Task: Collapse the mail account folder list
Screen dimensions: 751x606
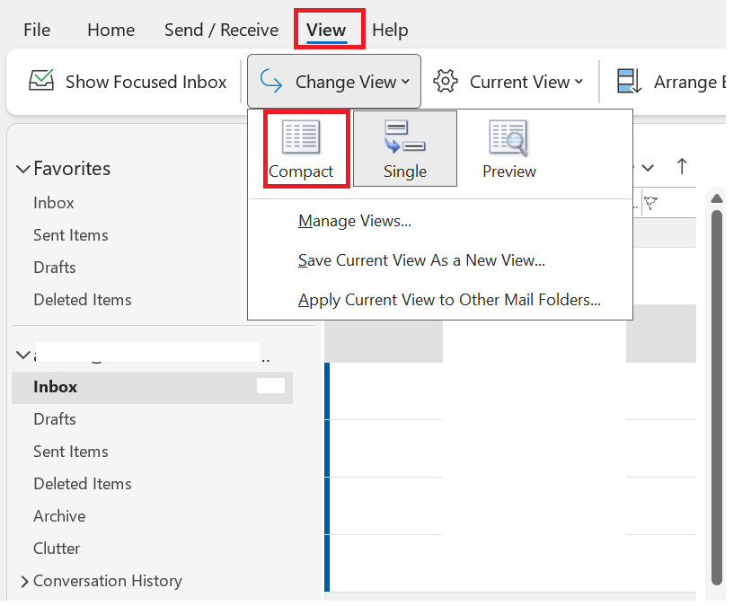Action: point(22,355)
